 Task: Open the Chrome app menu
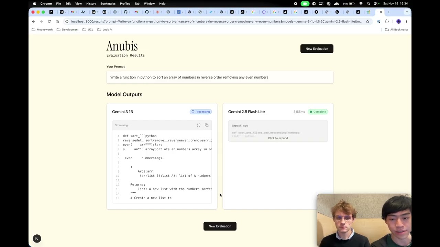46,3
